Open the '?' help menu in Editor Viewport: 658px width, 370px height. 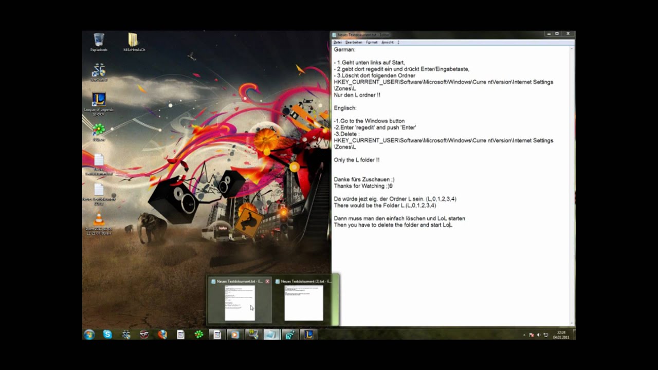point(398,42)
